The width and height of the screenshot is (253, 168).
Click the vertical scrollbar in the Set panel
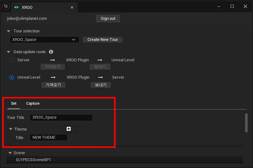click(246, 123)
